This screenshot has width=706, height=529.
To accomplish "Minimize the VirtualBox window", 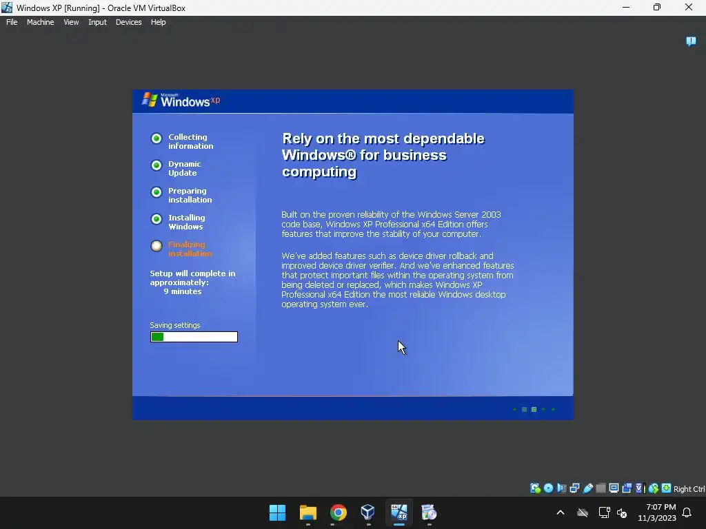I will point(626,8).
